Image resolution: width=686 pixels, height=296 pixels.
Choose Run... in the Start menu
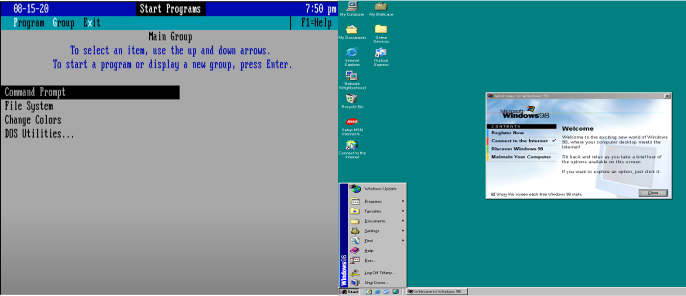click(377, 260)
